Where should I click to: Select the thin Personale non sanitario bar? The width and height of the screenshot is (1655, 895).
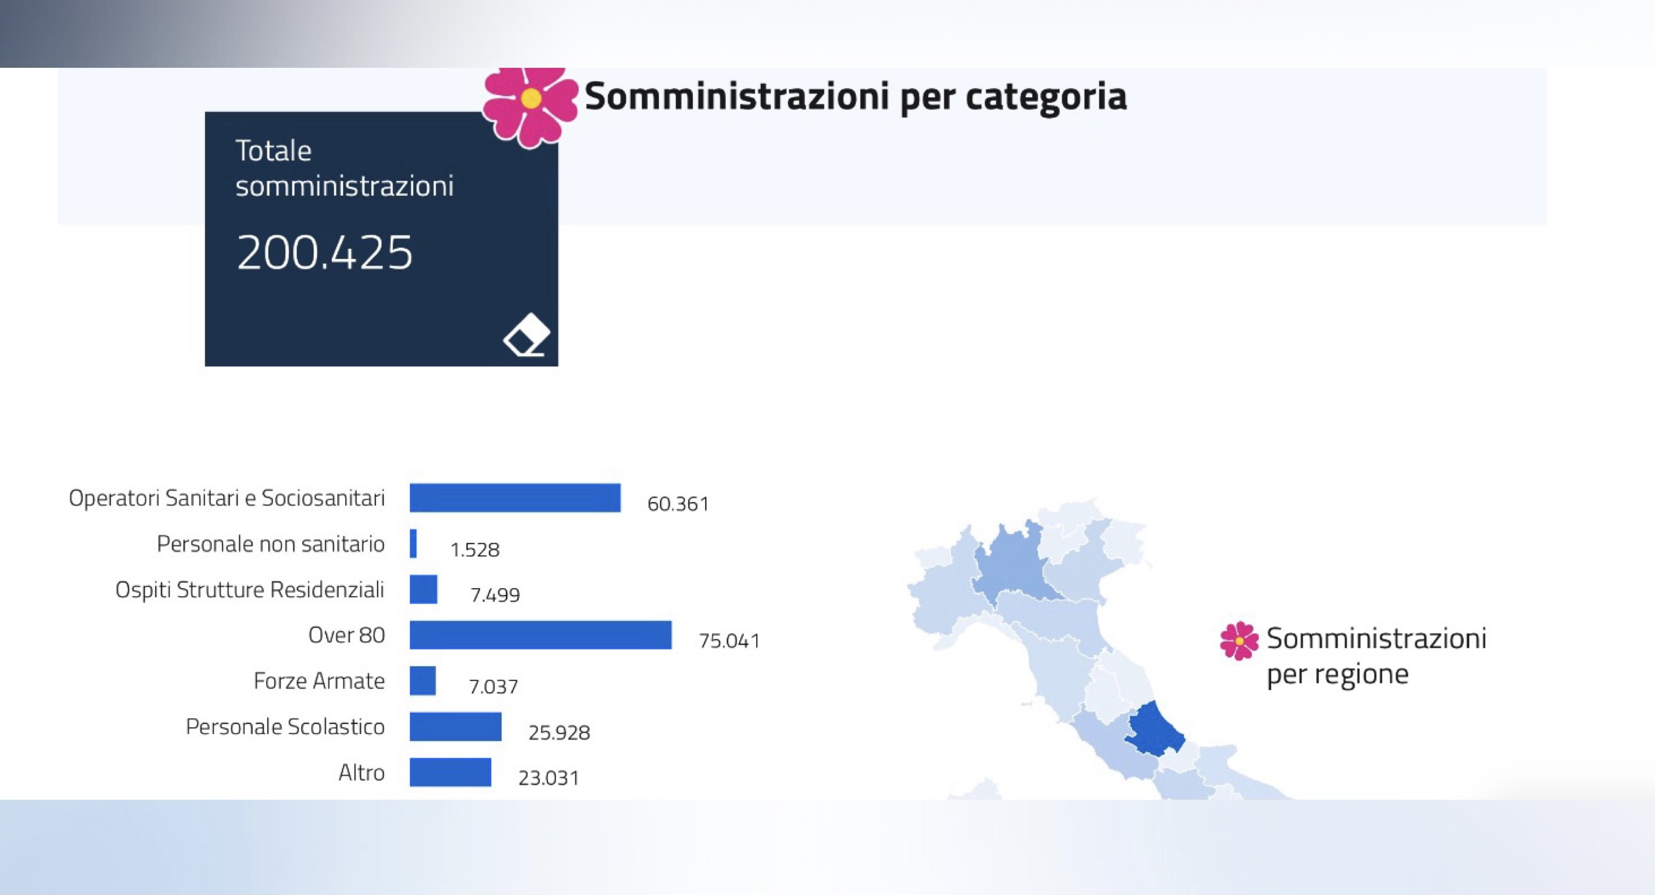413,544
